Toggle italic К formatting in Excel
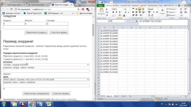 click(116, 12)
